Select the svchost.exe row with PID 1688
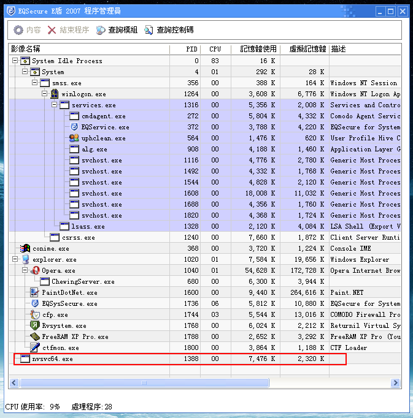The height and width of the screenshot is (418, 413). pos(205,204)
